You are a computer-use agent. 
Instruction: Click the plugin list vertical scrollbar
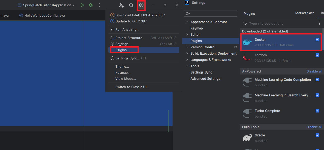tap(323, 39)
